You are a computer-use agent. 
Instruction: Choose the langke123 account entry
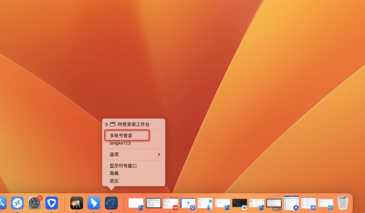click(120, 143)
